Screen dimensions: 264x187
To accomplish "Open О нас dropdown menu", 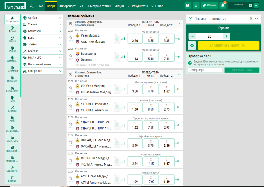I will 157,6.
